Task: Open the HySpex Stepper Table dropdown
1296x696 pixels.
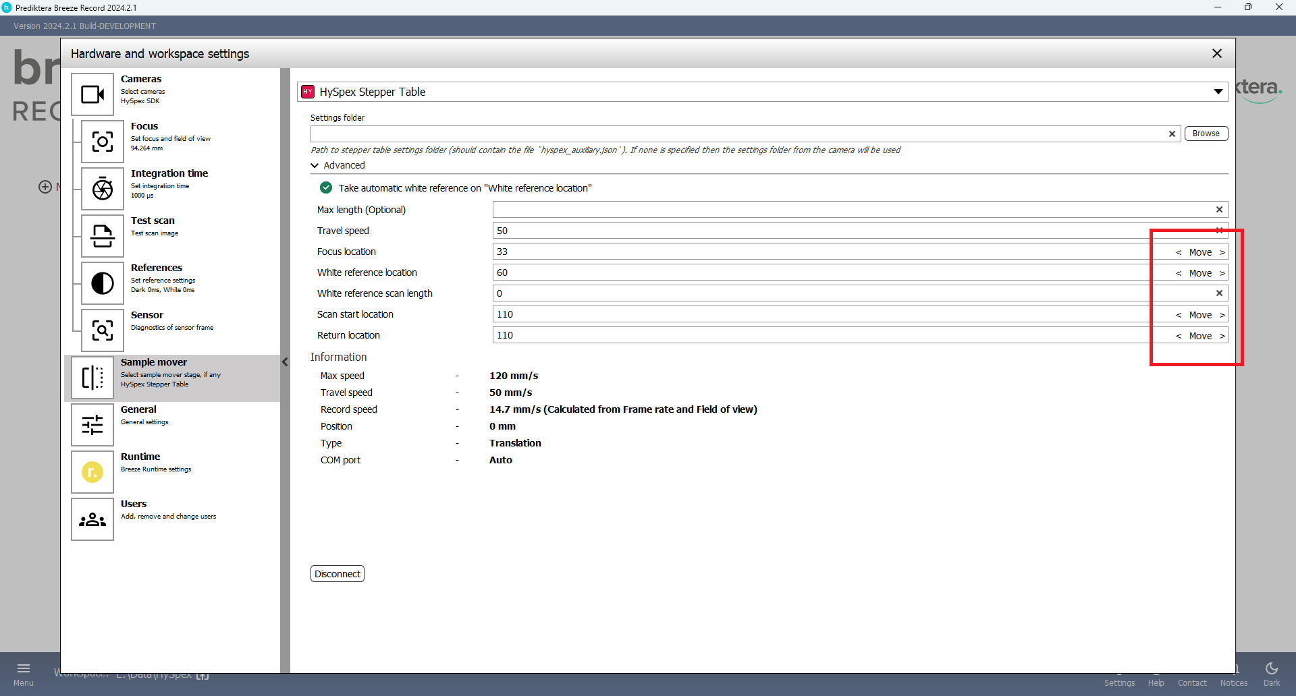Action: point(1218,92)
